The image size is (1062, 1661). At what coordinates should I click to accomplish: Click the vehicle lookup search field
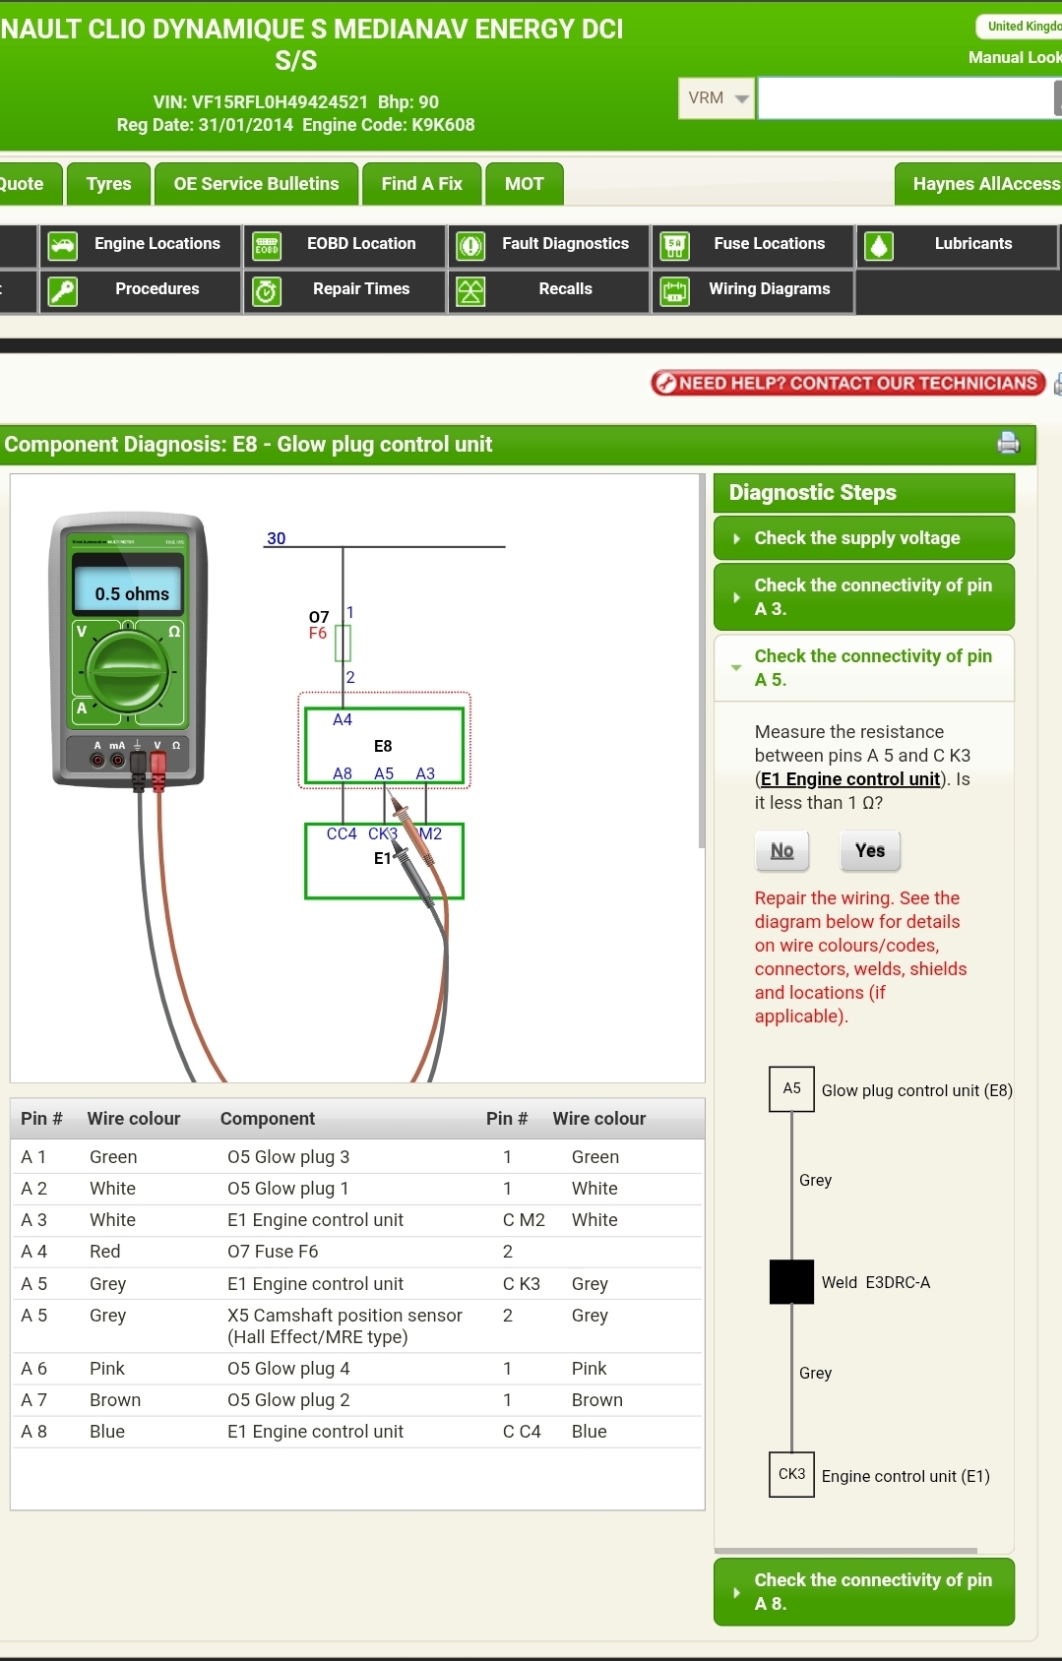(906, 98)
